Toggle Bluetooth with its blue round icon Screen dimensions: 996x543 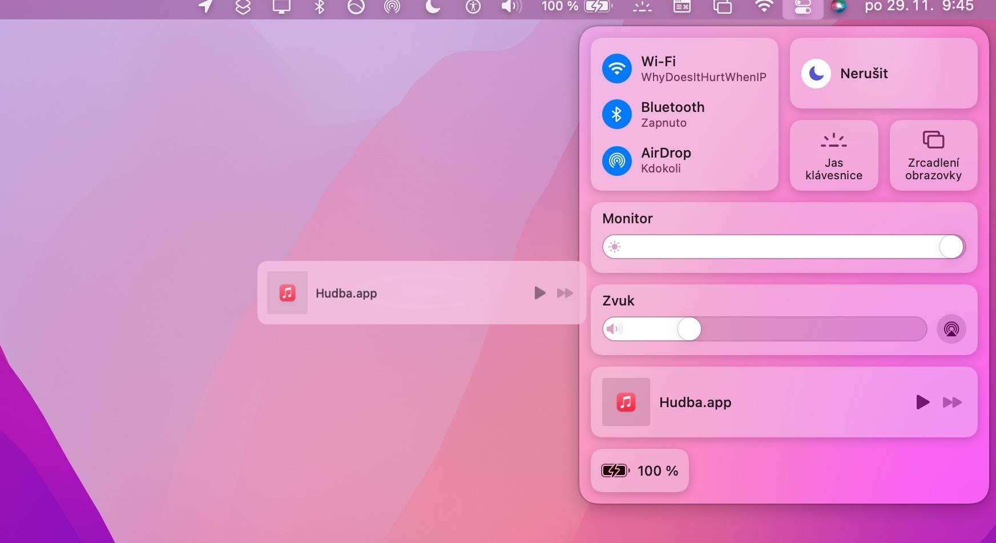tap(616, 115)
